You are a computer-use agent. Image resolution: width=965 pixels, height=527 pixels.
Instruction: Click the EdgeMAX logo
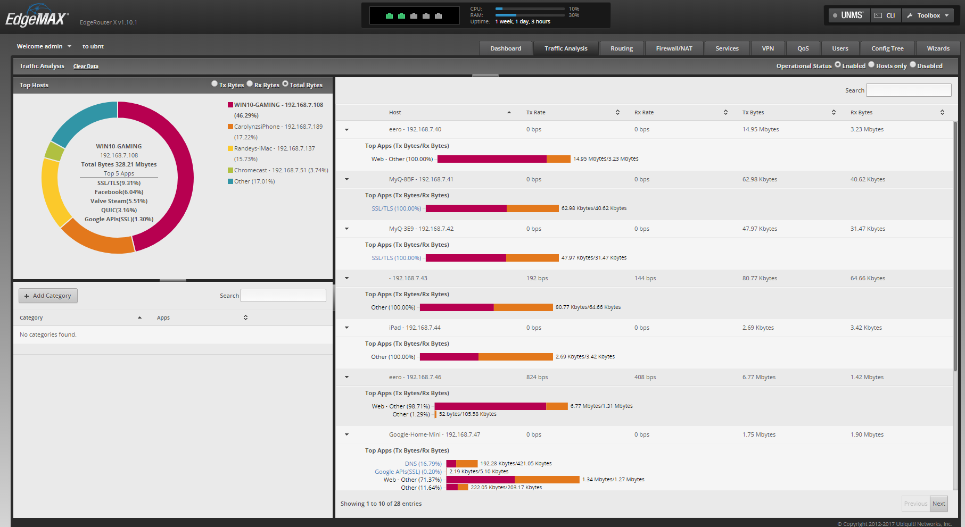pos(36,17)
